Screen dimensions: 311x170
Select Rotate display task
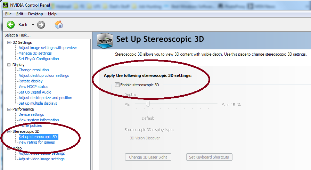[x=31, y=81]
